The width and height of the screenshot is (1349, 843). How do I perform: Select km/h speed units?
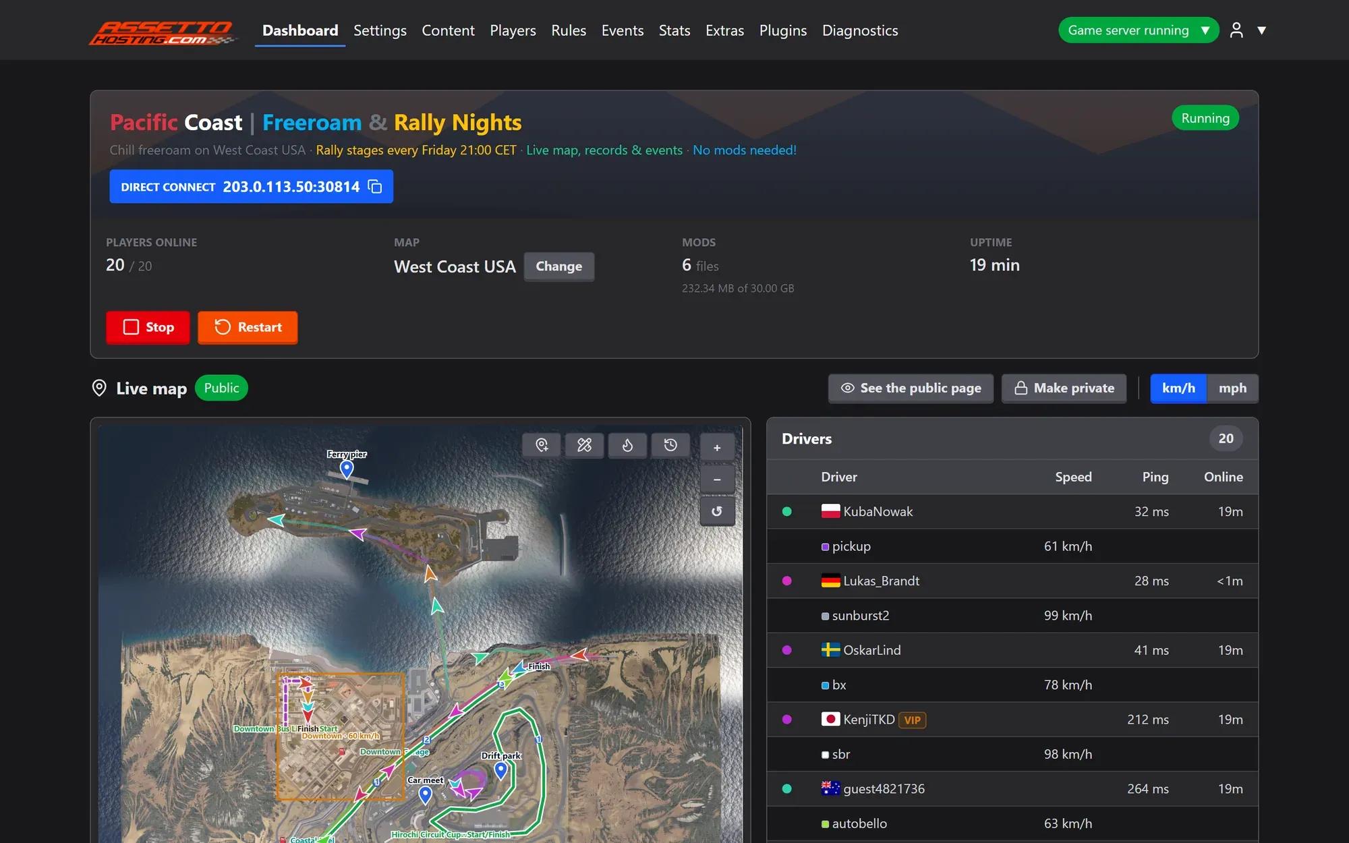tap(1178, 388)
